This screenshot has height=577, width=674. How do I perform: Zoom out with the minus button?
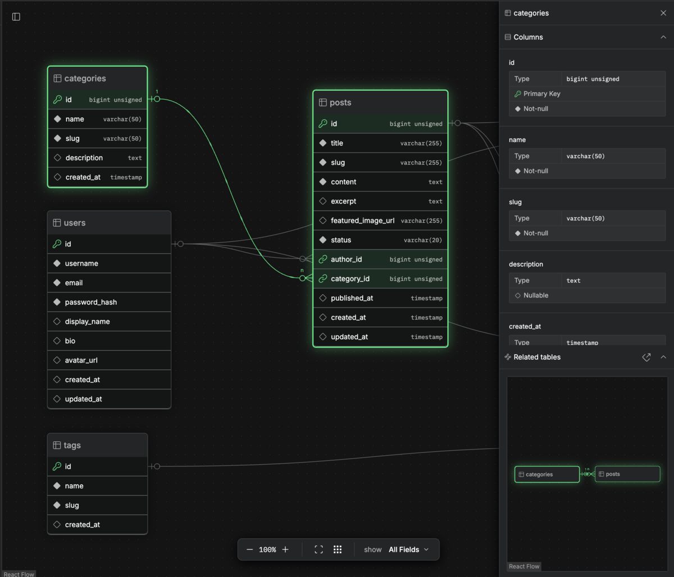coord(250,549)
